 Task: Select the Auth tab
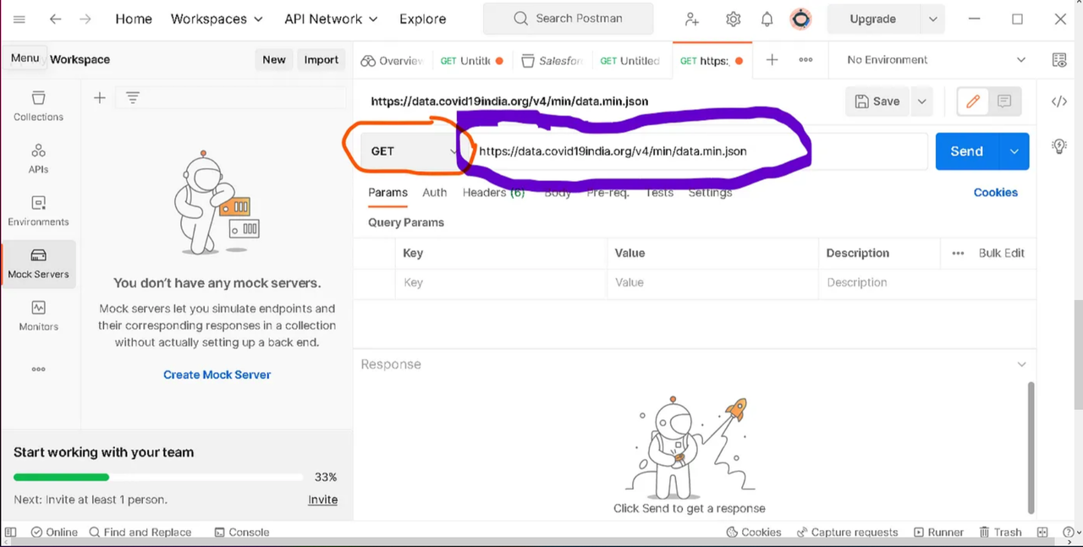[x=435, y=193]
